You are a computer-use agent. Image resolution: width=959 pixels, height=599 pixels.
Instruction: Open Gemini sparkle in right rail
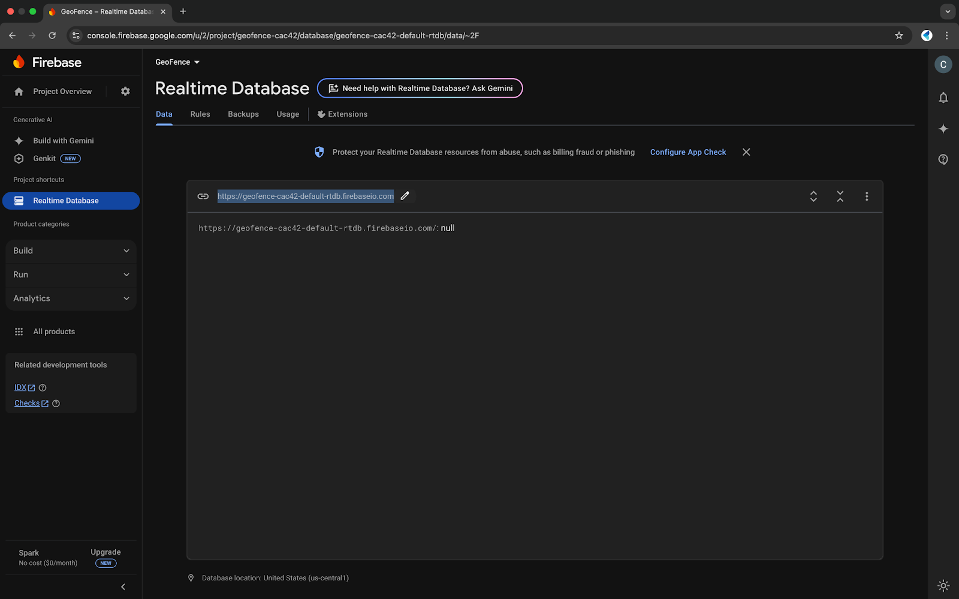943,129
